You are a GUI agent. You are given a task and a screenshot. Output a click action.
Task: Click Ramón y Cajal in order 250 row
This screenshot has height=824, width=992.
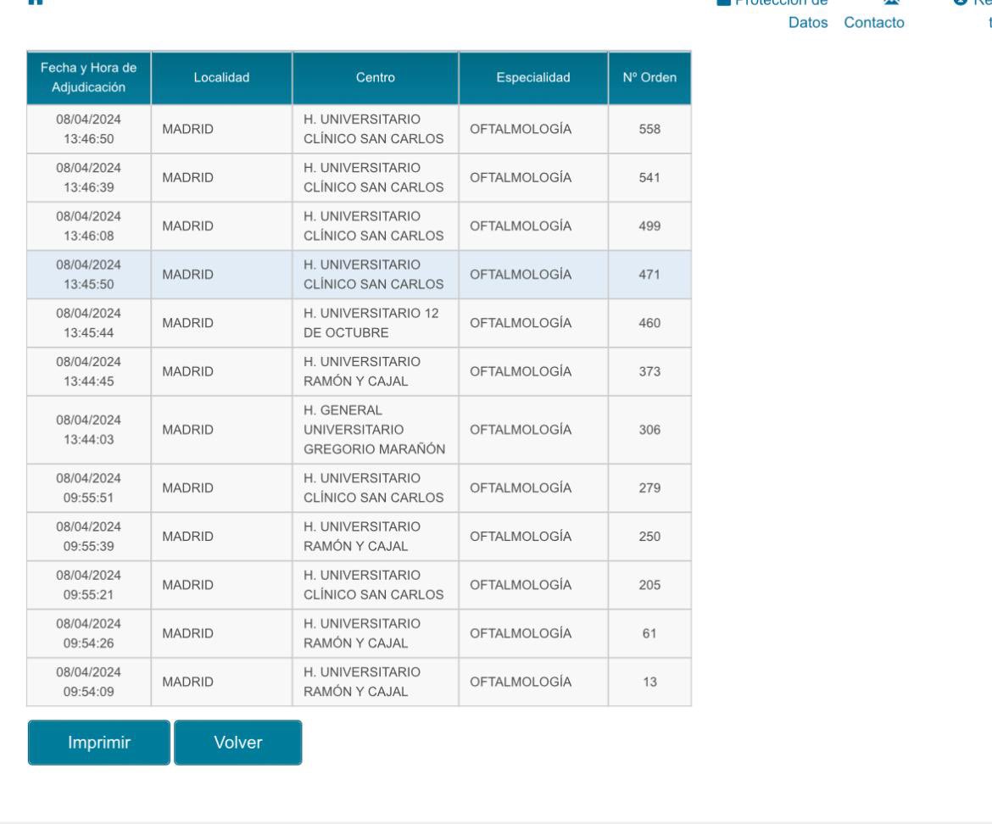click(x=375, y=537)
